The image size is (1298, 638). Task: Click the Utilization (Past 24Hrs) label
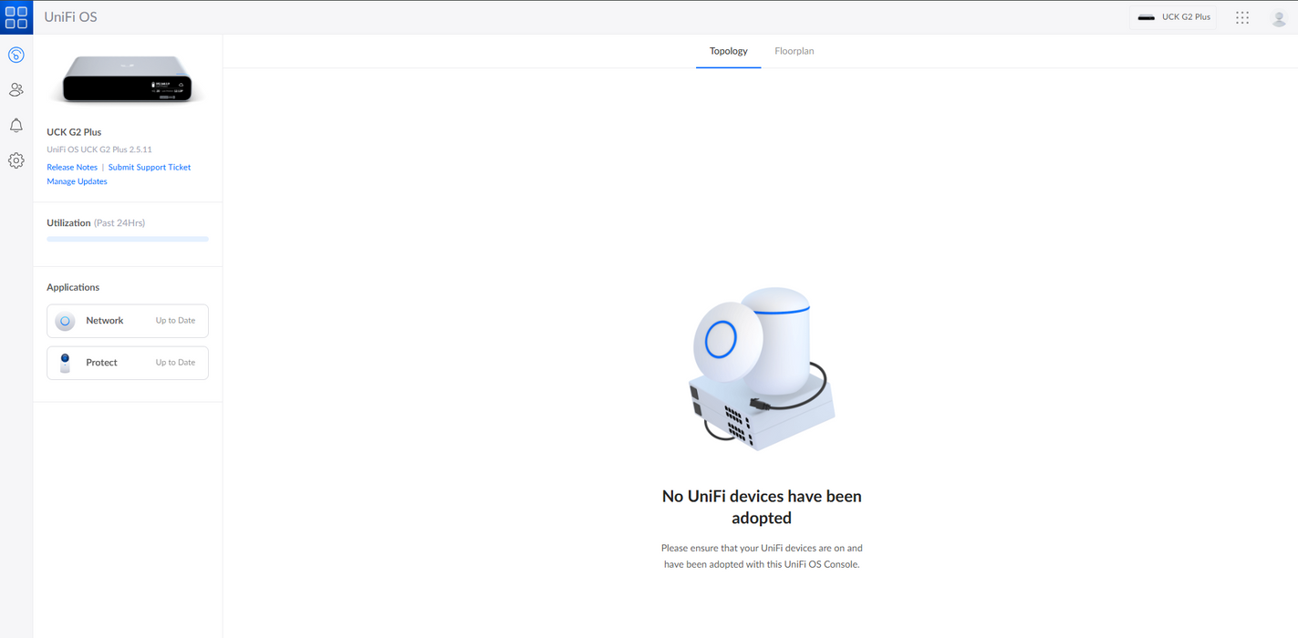(x=96, y=223)
